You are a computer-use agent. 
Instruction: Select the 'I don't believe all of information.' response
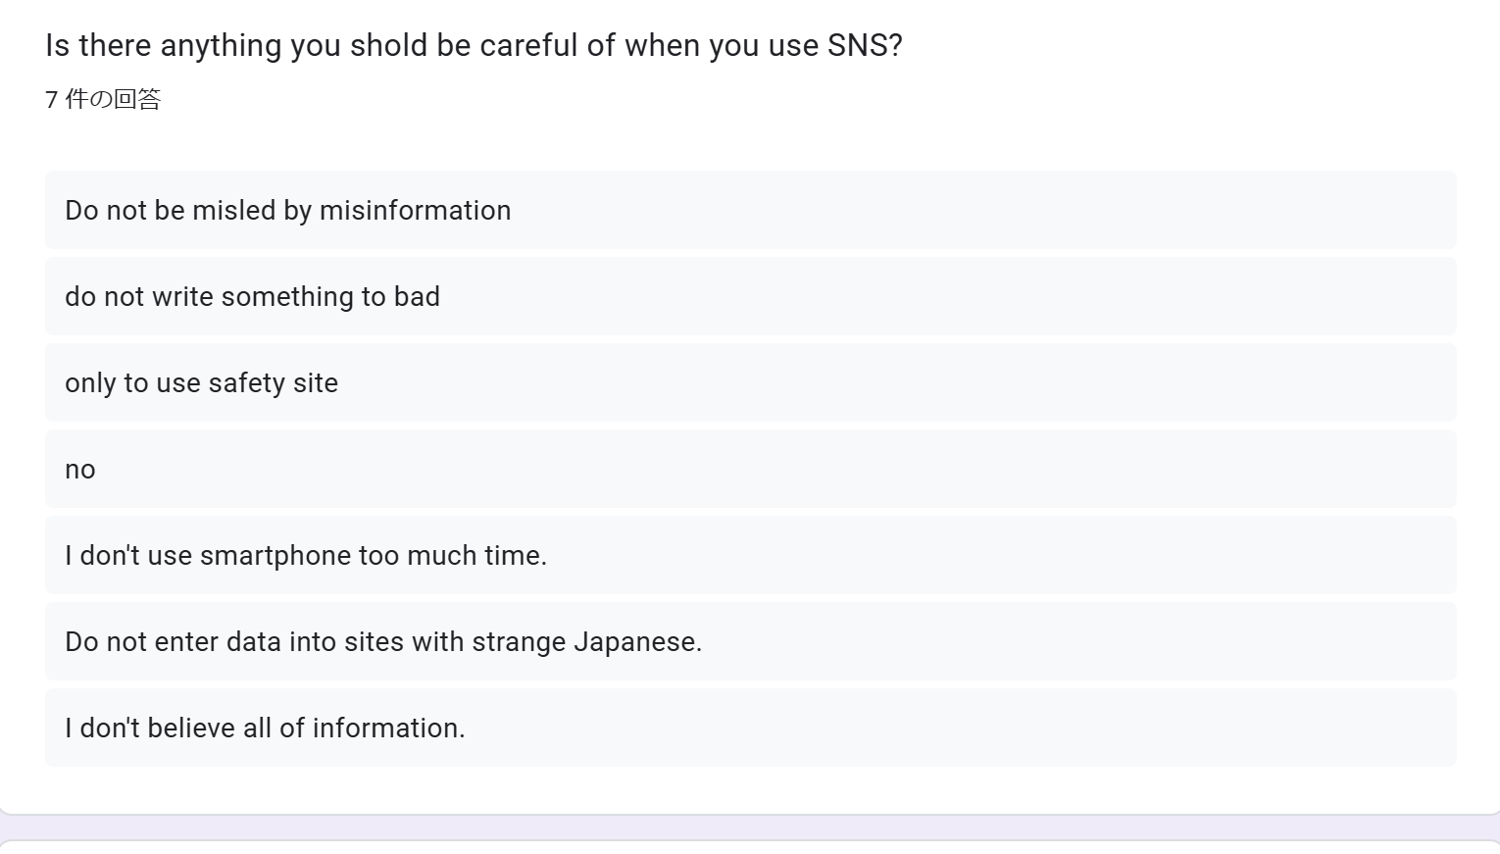point(750,728)
